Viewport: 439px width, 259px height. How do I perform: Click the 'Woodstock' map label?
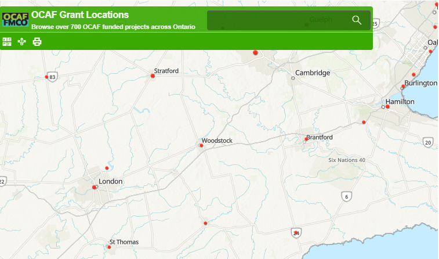click(x=217, y=141)
